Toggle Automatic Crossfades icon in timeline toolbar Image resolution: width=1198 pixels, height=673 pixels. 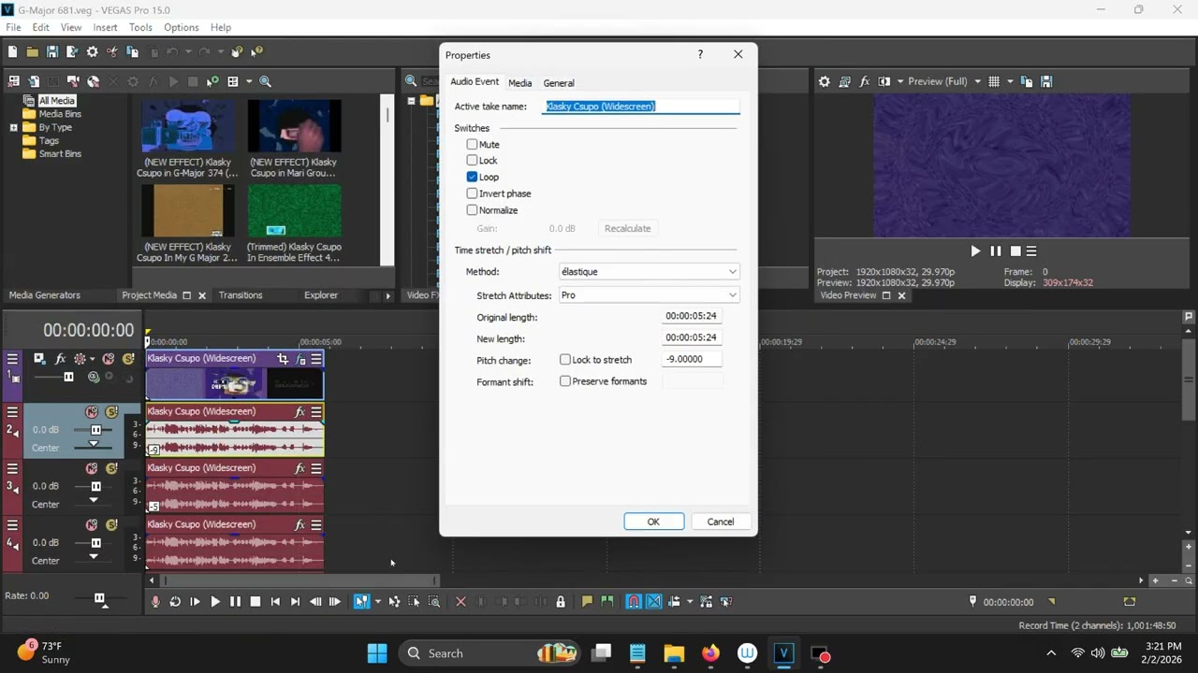click(654, 602)
